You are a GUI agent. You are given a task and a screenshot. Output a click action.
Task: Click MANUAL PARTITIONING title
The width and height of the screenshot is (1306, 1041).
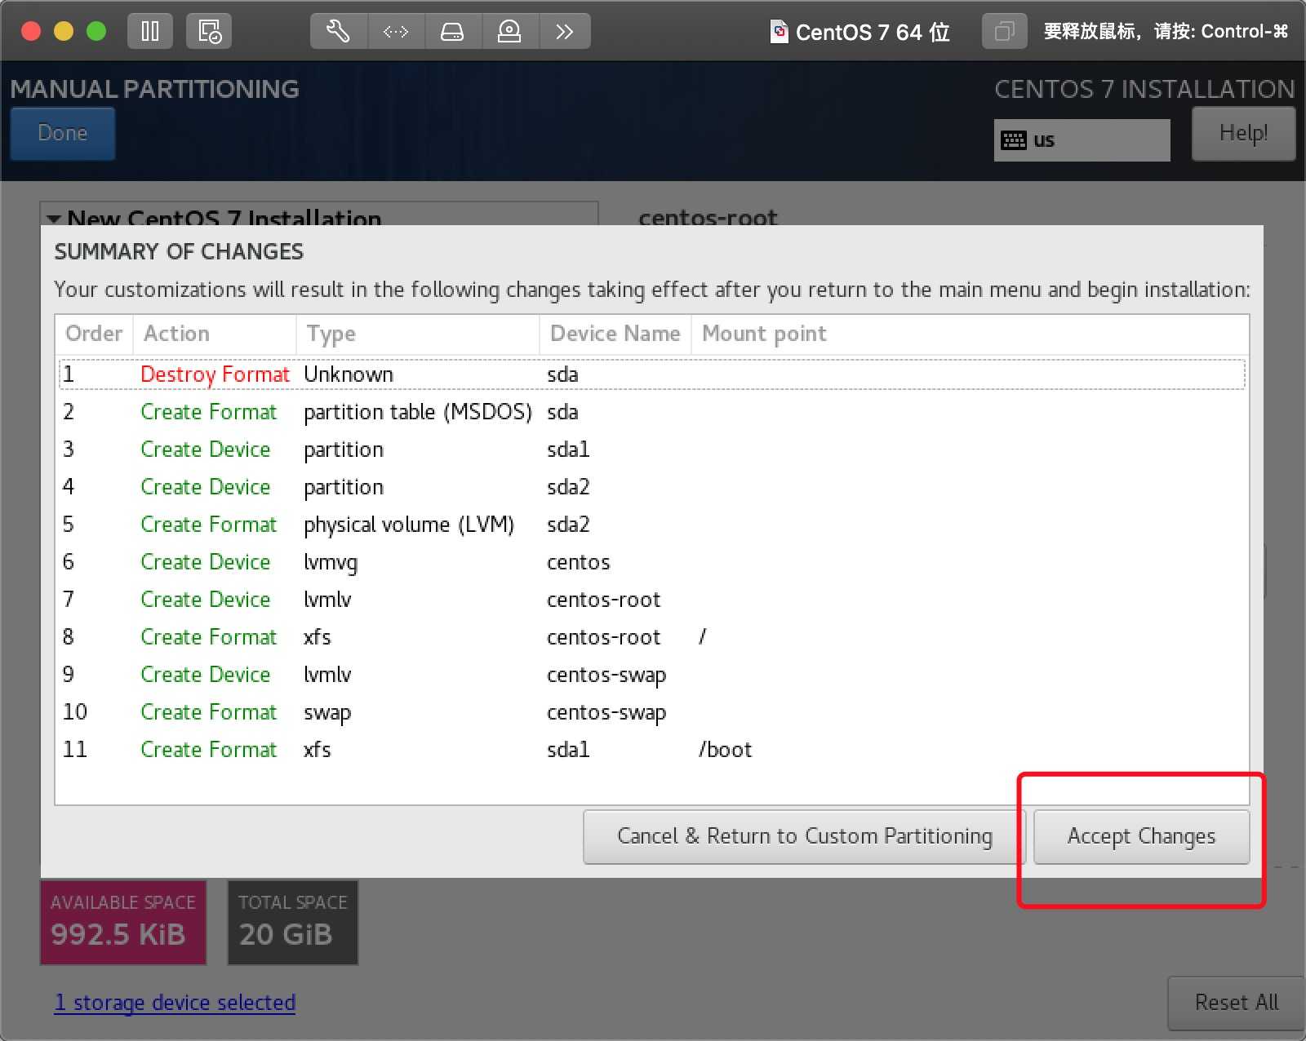pyautogui.click(x=154, y=89)
